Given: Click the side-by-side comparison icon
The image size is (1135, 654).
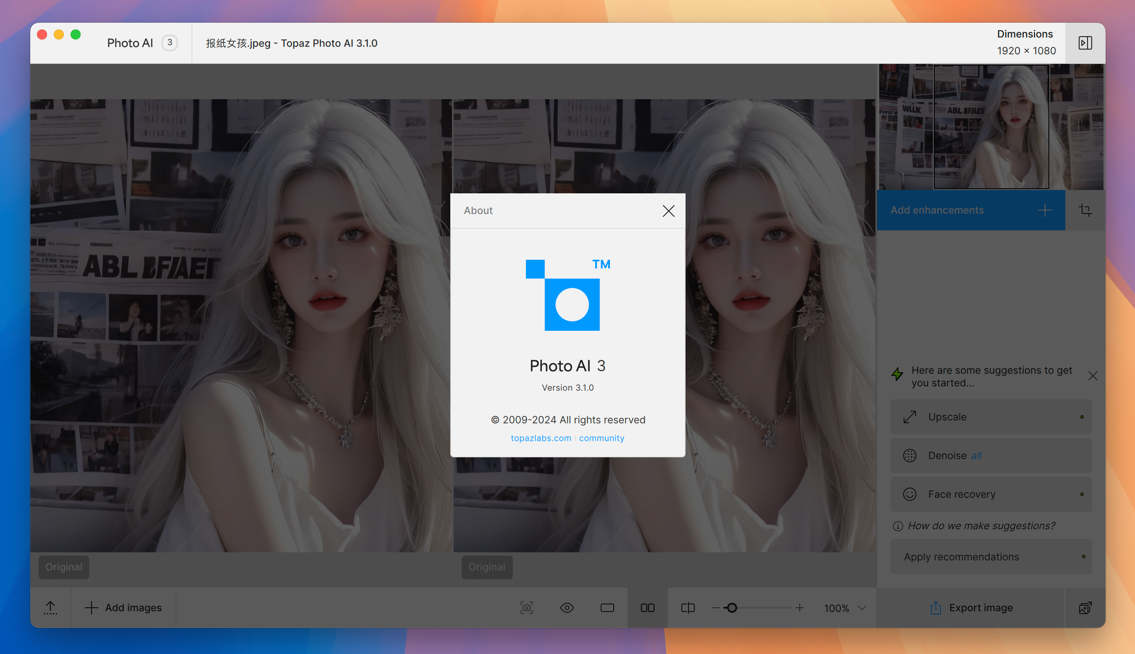Looking at the screenshot, I should click(648, 607).
